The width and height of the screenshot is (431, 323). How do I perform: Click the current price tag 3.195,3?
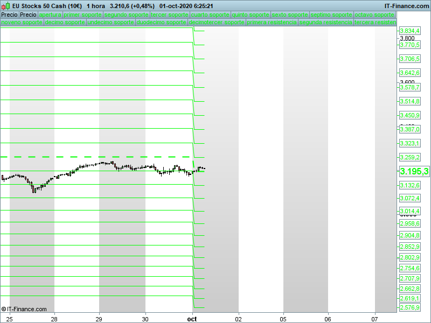[414, 171]
